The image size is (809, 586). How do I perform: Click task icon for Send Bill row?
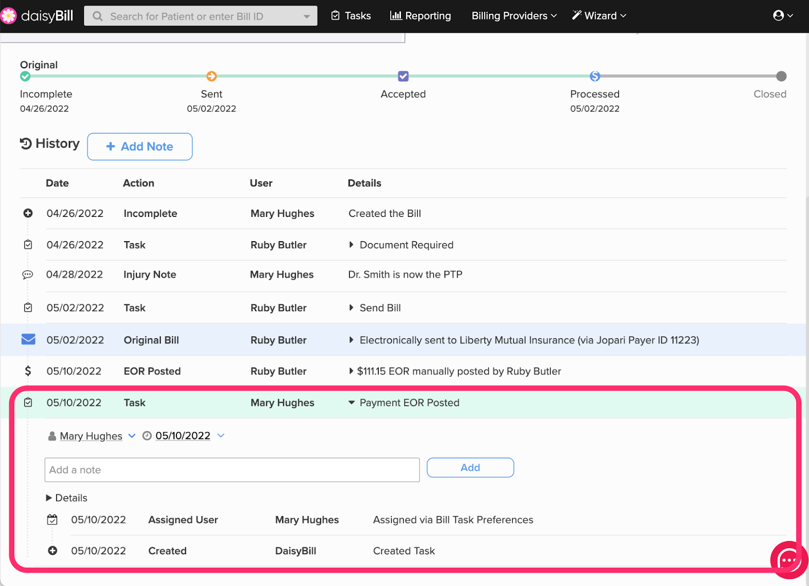click(x=28, y=307)
